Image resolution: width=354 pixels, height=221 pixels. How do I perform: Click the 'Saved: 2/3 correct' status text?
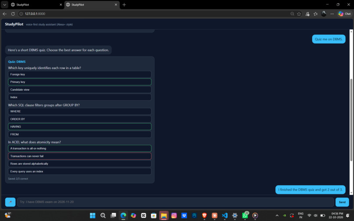click(18, 178)
